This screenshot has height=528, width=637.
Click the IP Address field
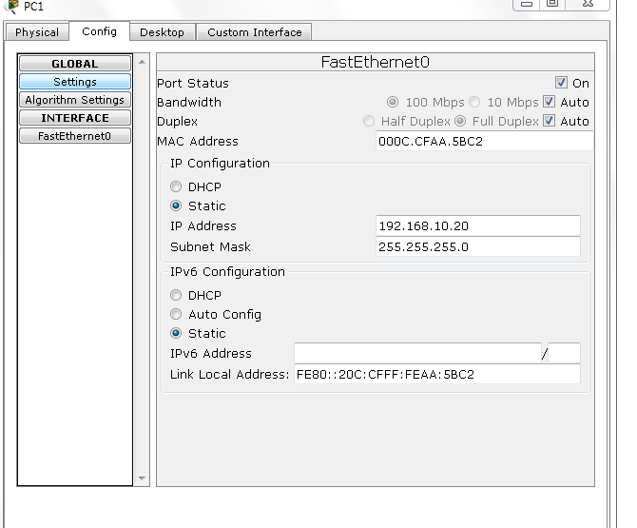tap(478, 226)
